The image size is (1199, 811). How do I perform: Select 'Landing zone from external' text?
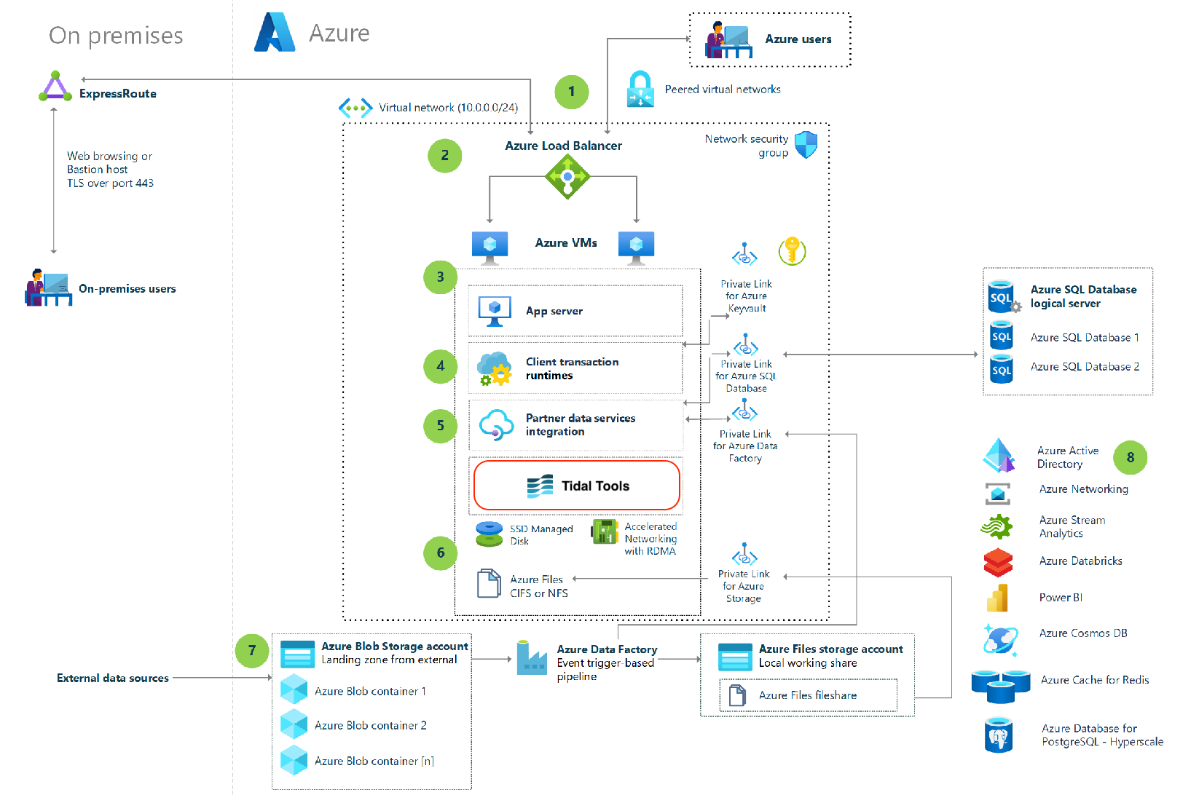click(x=390, y=660)
